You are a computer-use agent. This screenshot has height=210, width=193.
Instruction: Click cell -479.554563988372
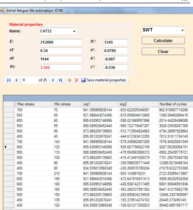coord(138,152)
